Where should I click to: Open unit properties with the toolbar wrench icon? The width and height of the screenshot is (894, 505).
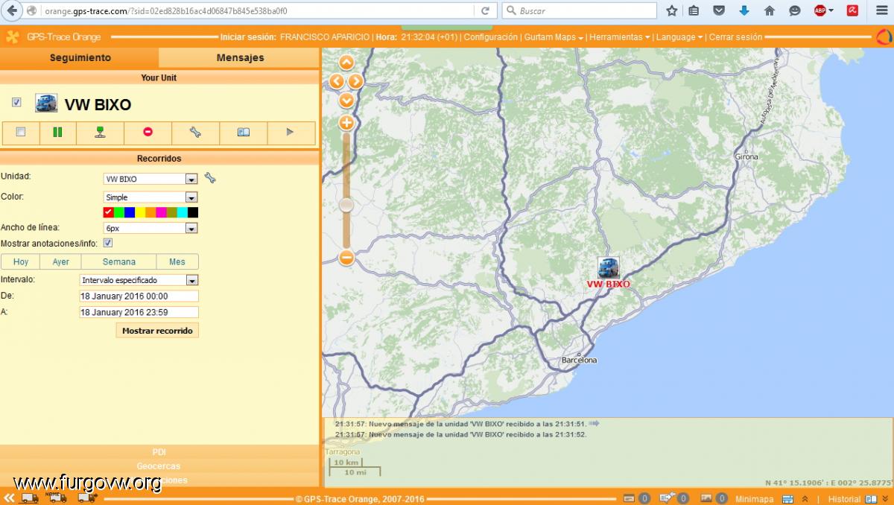[195, 133]
